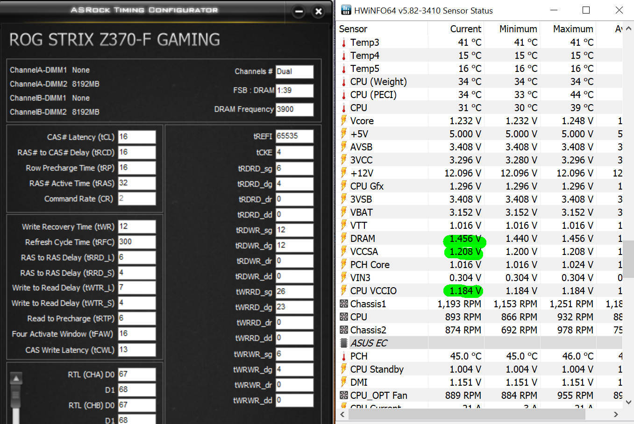Focus the tWRRD_sg value field
Image resolution: width=634 pixels, height=424 pixels.
pos(294,292)
